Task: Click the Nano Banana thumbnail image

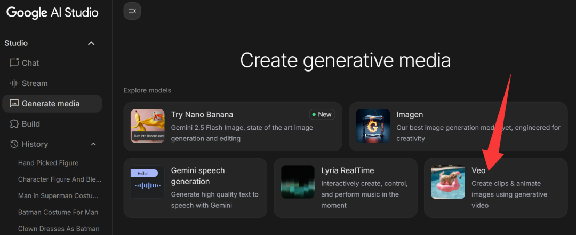Action: 148,126
